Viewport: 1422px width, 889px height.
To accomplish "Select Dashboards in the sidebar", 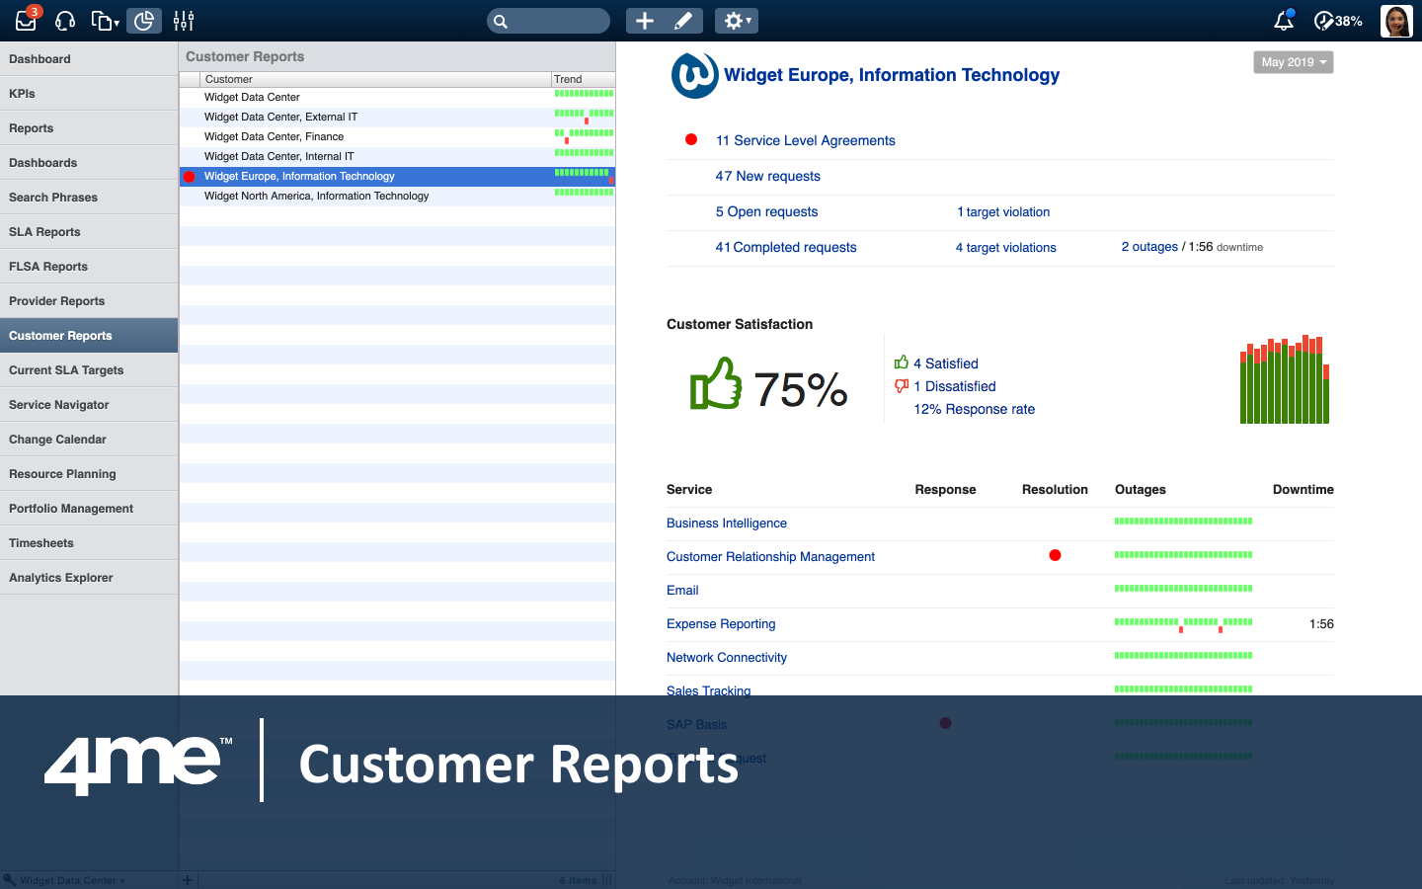I will (x=89, y=163).
